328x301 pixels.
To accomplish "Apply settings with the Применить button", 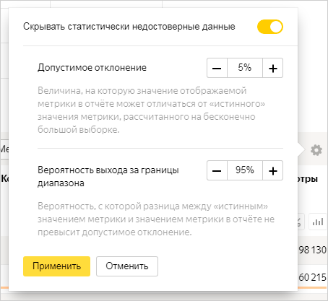I will pos(56,266).
